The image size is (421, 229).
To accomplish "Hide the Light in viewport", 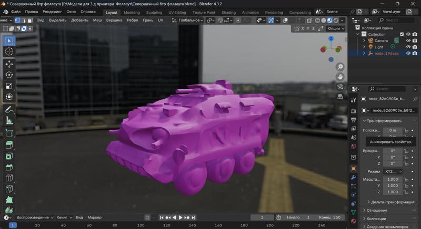I will pyautogui.click(x=408, y=47).
